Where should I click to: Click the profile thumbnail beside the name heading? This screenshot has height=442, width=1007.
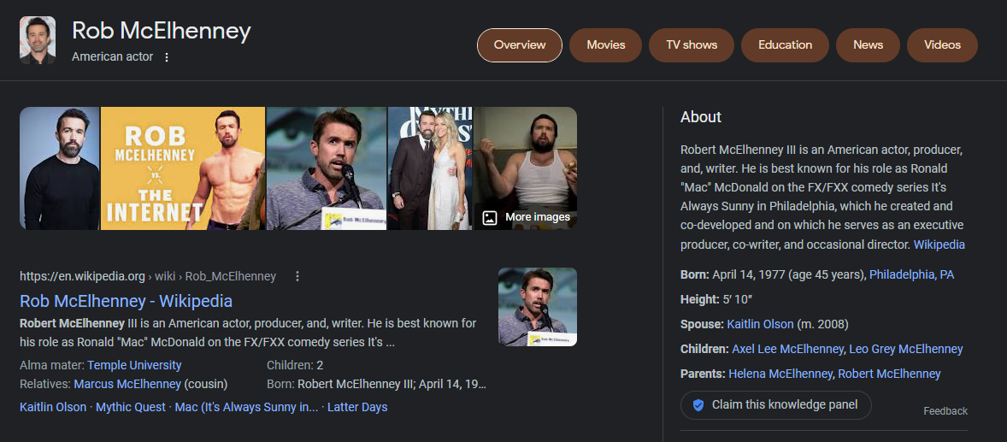click(x=38, y=40)
